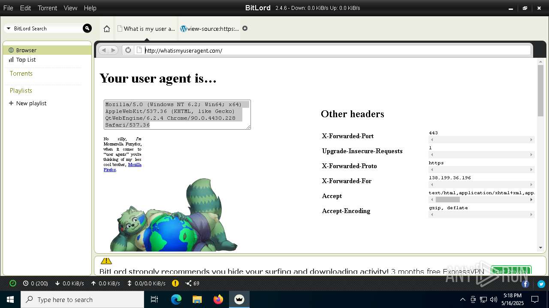Click the browser back arrow
Screen dimensions: 549x308
(103, 50)
